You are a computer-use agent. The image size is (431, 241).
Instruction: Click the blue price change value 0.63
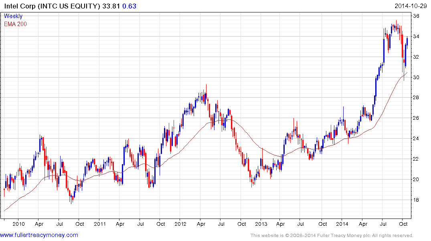coord(129,6)
